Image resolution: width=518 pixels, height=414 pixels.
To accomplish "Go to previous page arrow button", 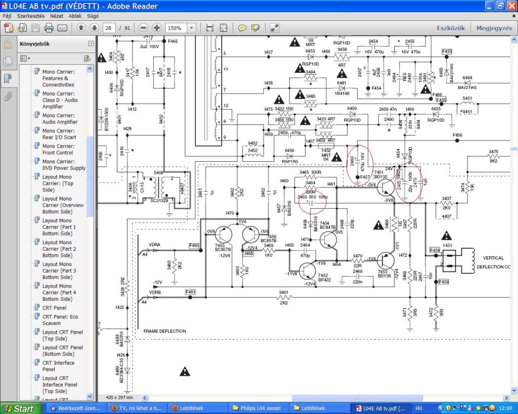I will click(81, 28).
